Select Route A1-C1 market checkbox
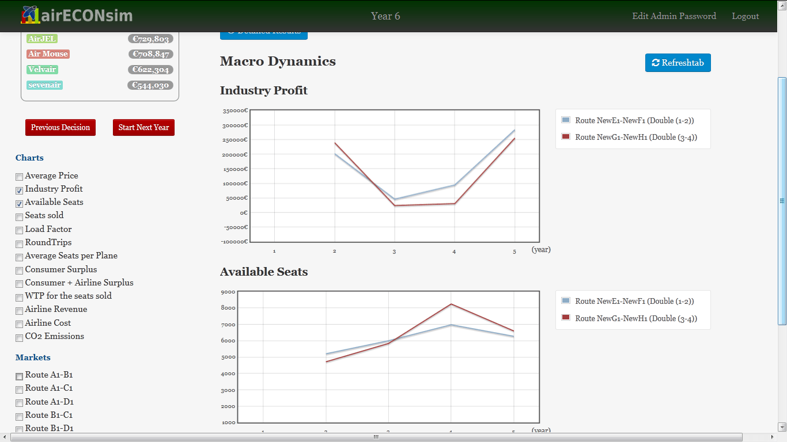Viewport: 787px width, 442px height. point(19,389)
